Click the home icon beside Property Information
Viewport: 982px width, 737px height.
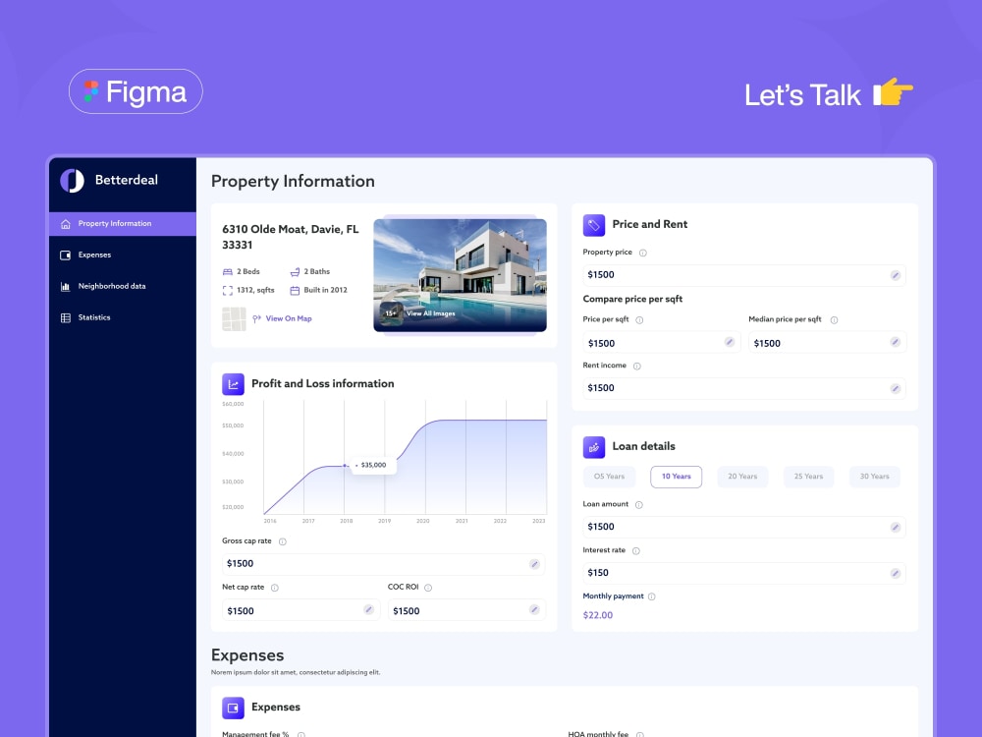click(x=65, y=224)
